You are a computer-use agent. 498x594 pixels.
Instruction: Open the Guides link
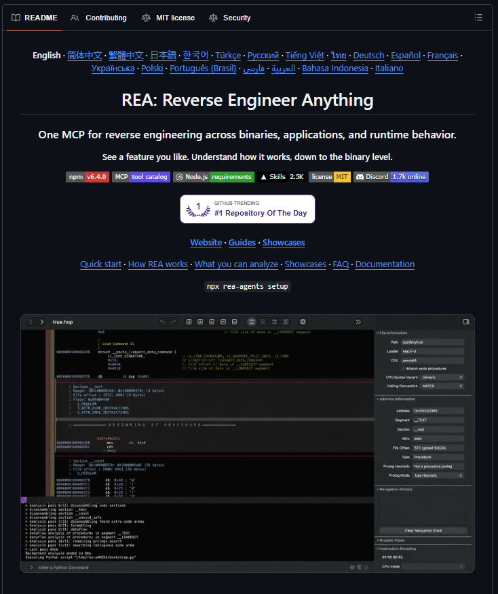tap(242, 243)
